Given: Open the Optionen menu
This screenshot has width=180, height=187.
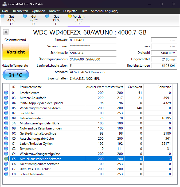Looking at the screenshot, I should 38,11.
